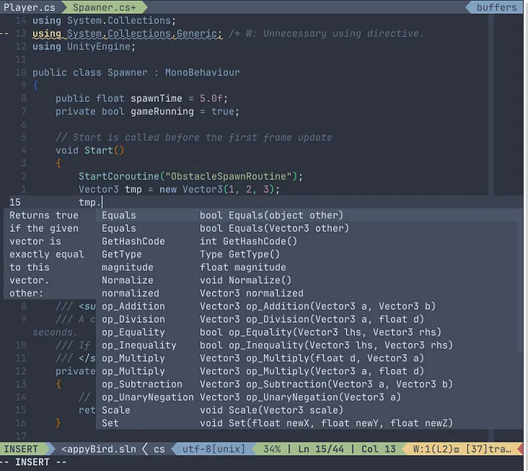Screen dimensions: 528x471
Task: Click the 'Start is called before' comment
Action: pyautogui.click(x=194, y=137)
